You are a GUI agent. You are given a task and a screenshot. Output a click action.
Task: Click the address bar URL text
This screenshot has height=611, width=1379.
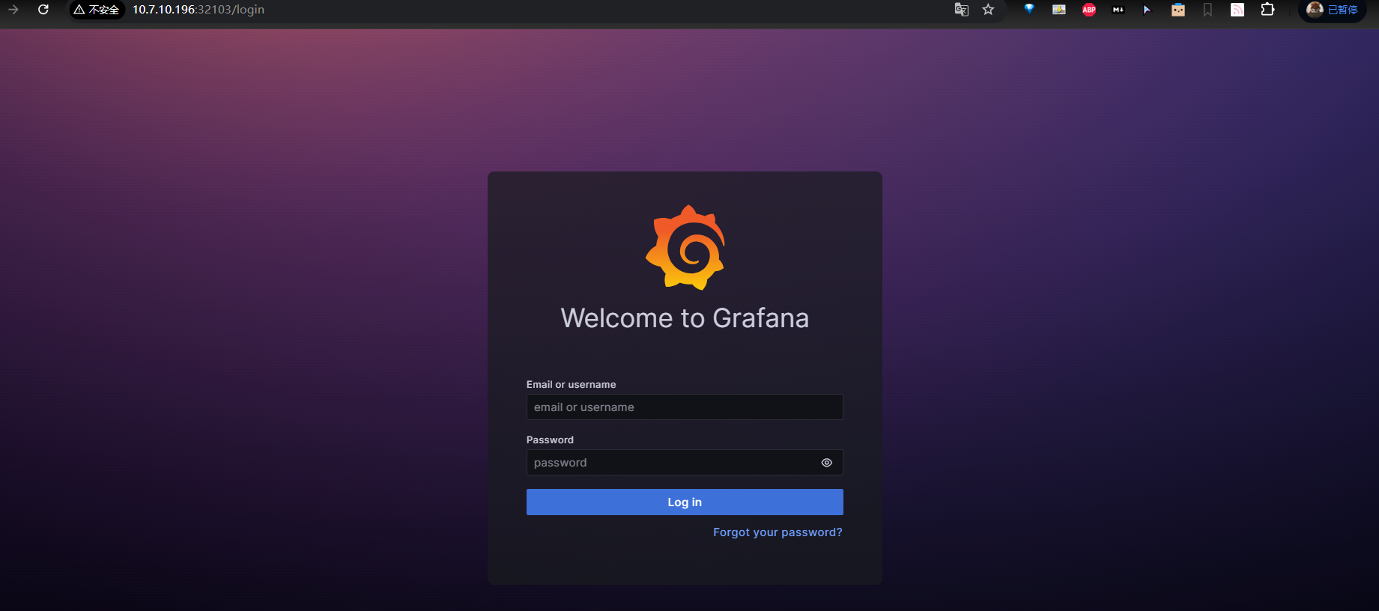tap(198, 10)
